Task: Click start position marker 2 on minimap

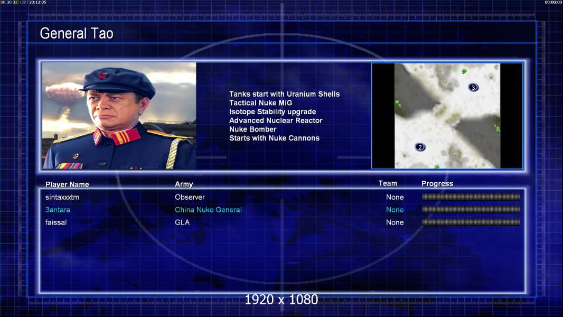Action: (420, 147)
